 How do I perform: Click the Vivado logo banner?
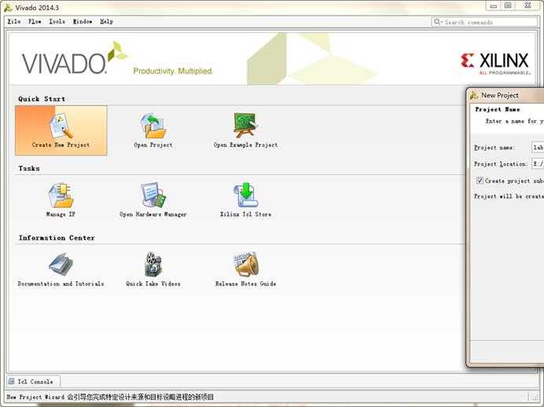coord(75,59)
